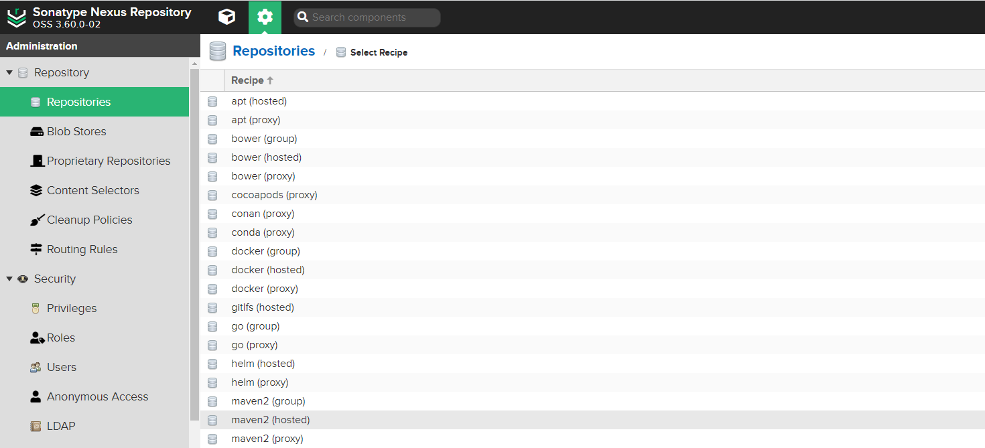The image size is (985, 448).
Task: Click the Administration gear icon
Action: click(x=265, y=17)
